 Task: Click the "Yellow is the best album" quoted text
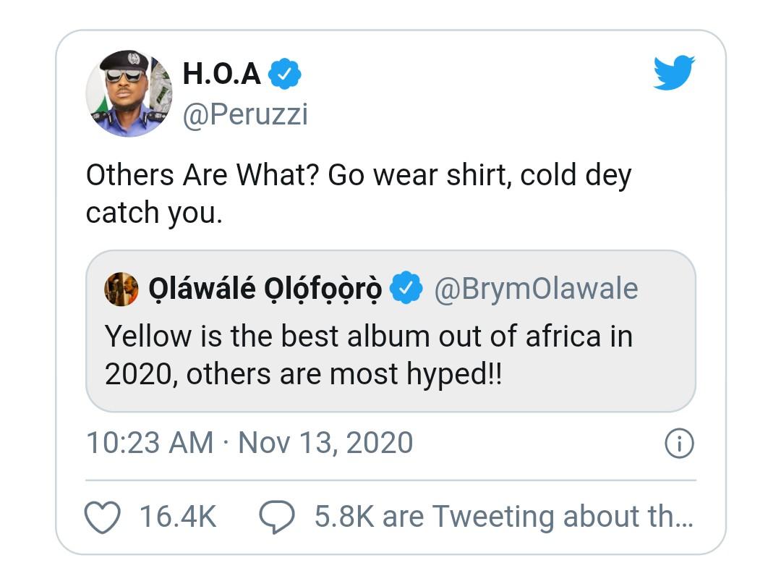point(368,336)
